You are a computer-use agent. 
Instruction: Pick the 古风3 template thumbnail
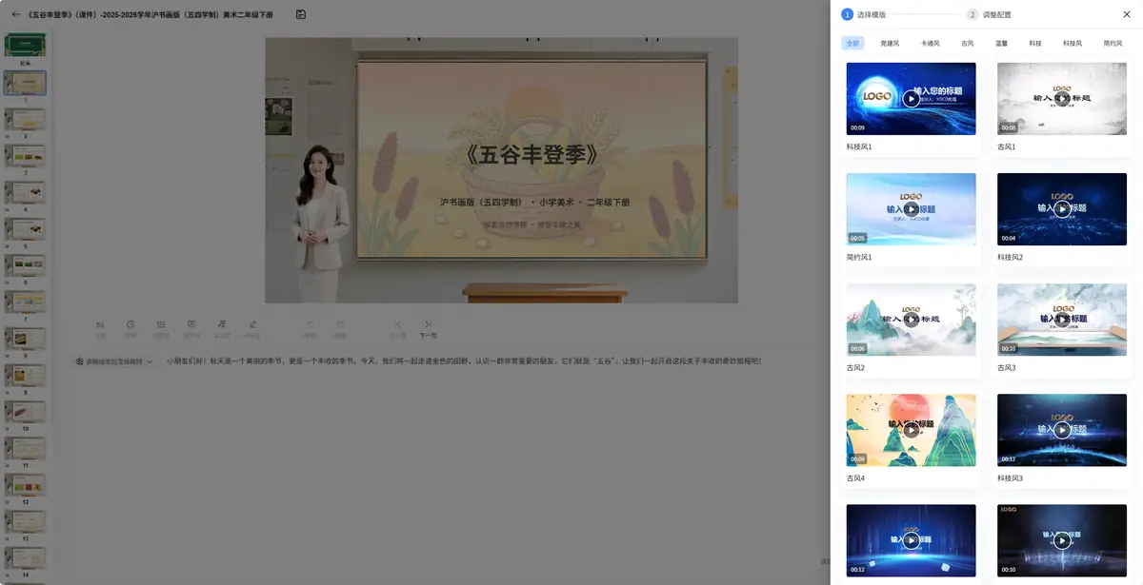click(1062, 320)
